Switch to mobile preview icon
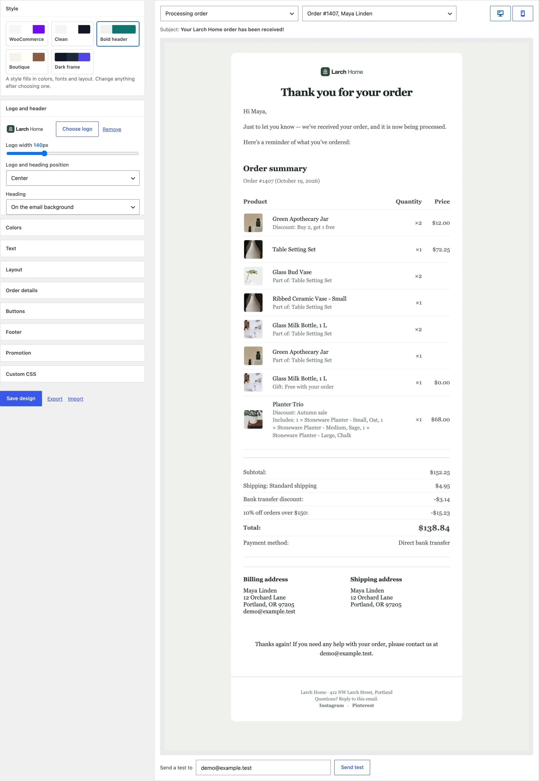539x781 pixels. coord(523,13)
